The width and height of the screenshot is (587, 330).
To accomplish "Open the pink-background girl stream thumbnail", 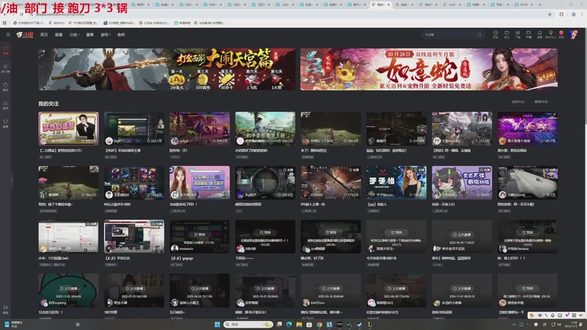I will (x=200, y=182).
